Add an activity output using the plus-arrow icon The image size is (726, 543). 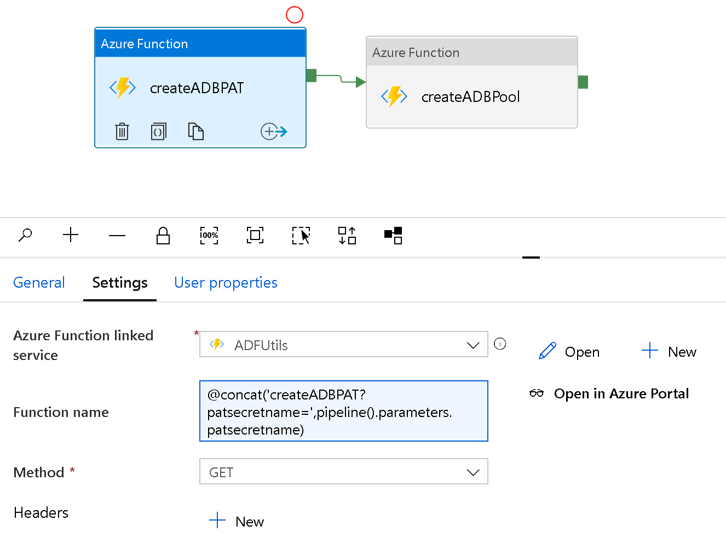(273, 131)
